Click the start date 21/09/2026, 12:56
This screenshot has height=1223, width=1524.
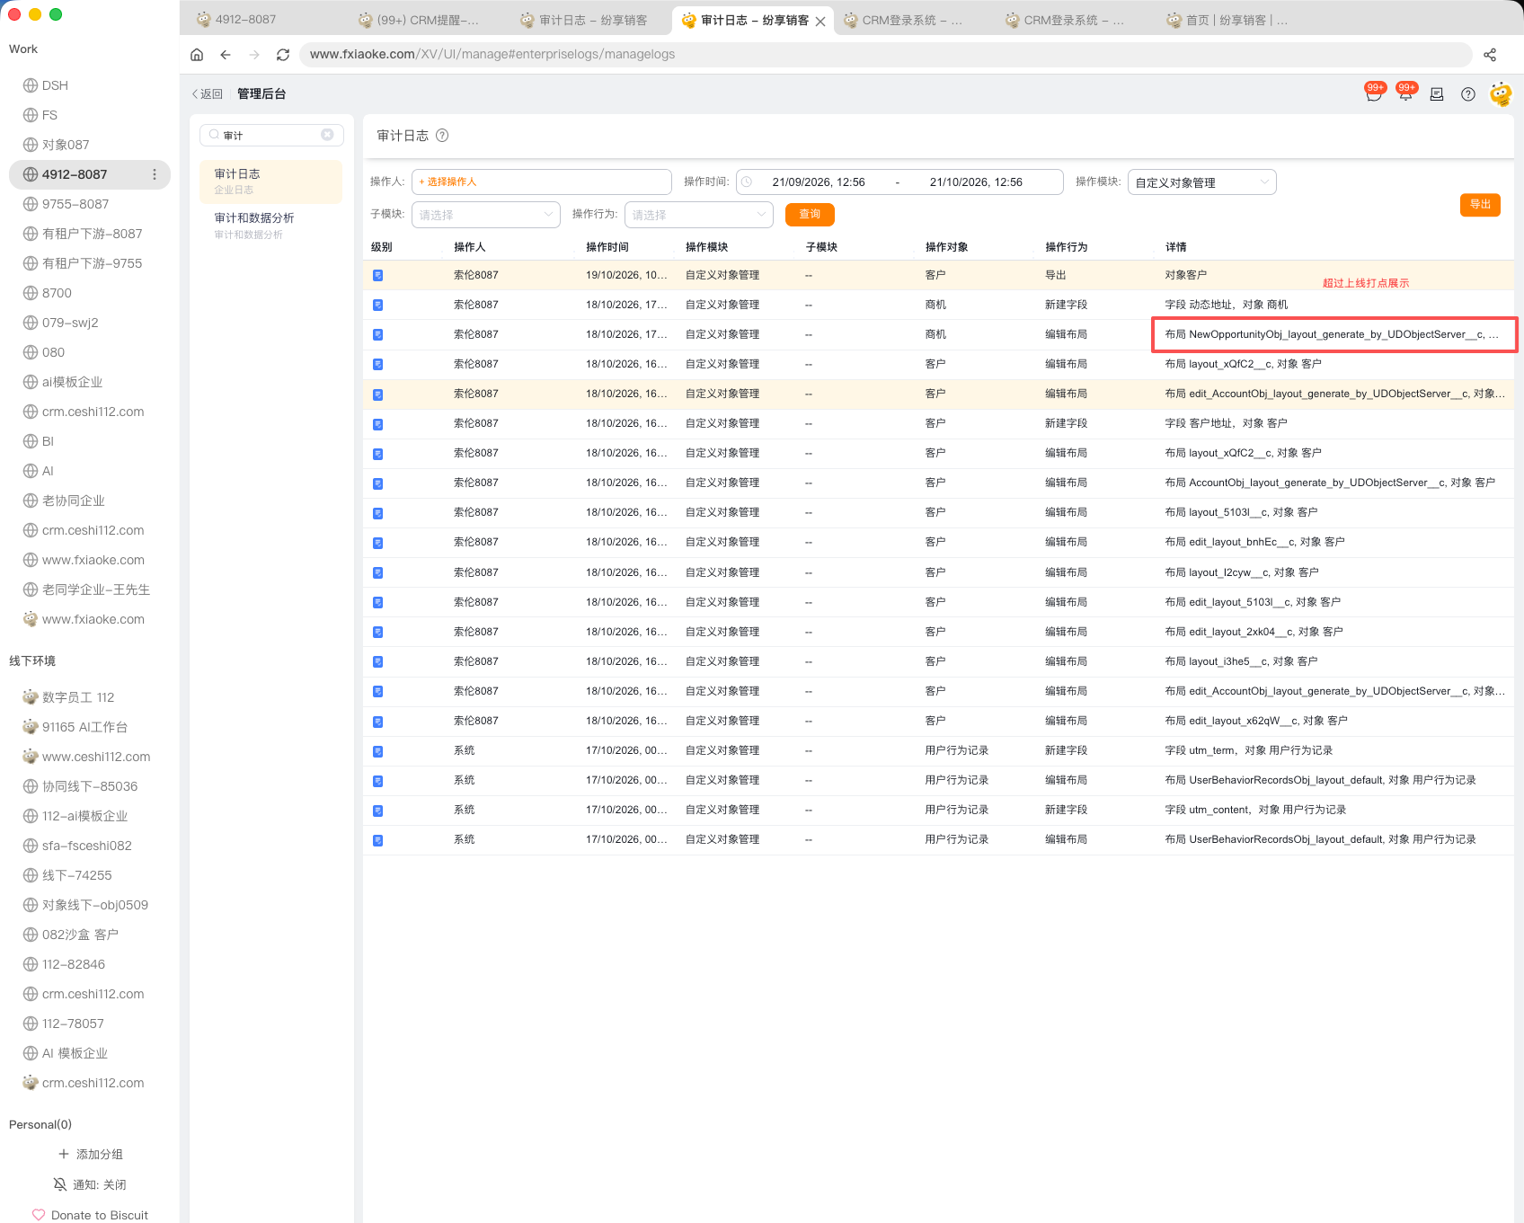point(819,182)
